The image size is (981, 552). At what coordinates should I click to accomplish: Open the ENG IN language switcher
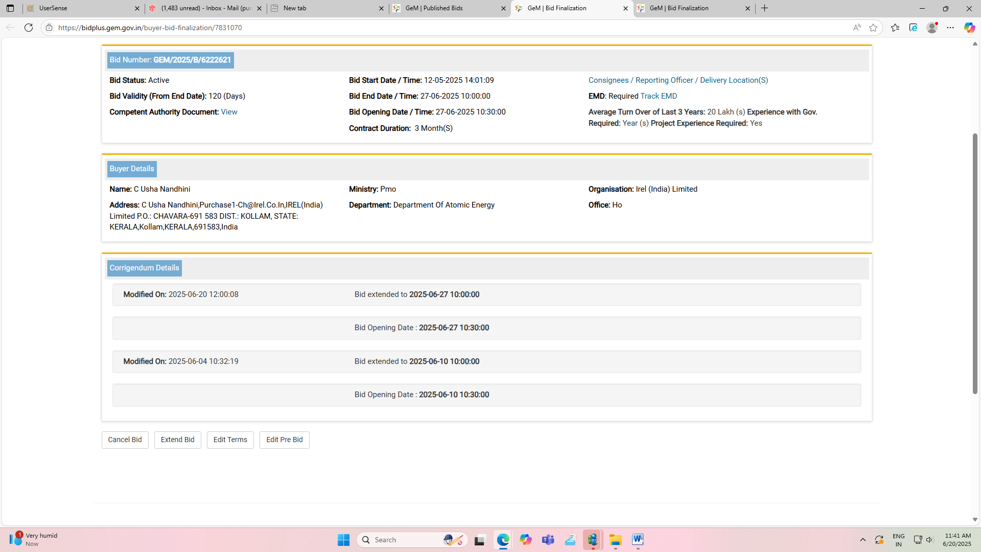(x=899, y=540)
